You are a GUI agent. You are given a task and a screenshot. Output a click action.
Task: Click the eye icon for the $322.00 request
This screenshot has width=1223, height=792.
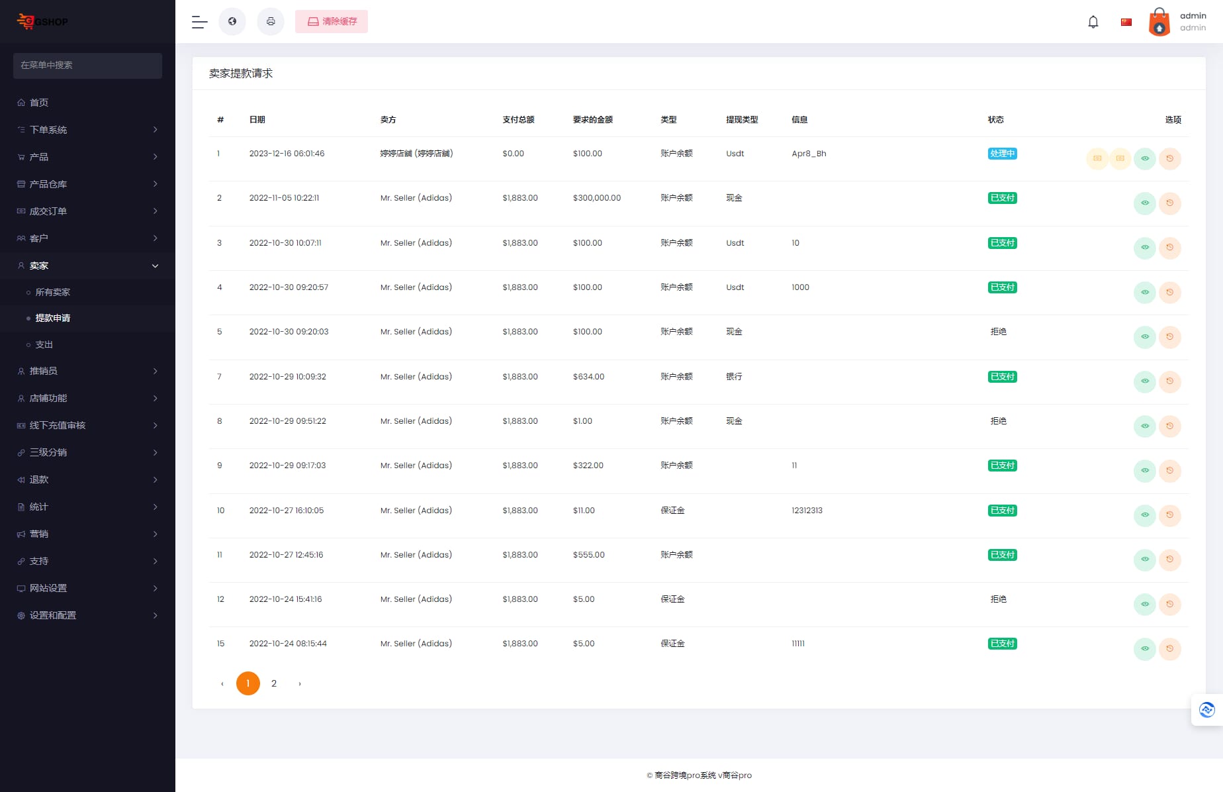1144,471
